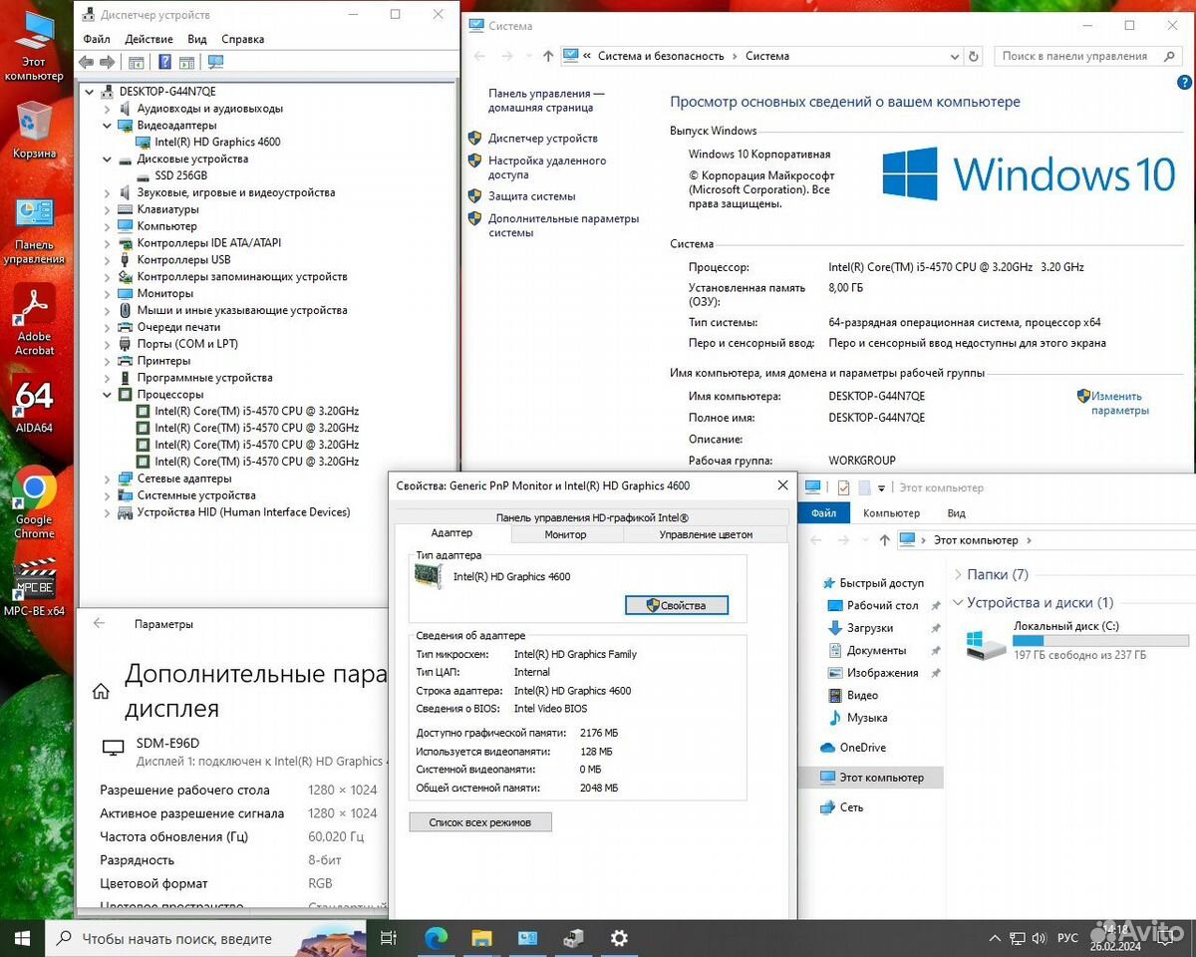Expand Сетевые адаптеры node
Image resolution: width=1196 pixels, height=957 pixels.
click(108, 478)
